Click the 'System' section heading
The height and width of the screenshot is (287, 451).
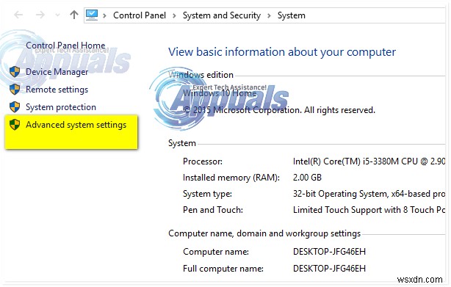(x=182, y=143)
